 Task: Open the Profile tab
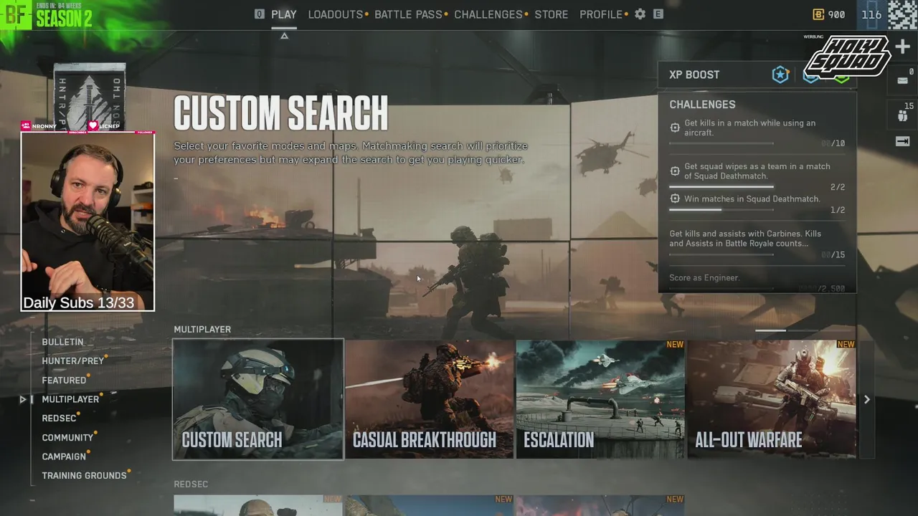coord(601,14)
